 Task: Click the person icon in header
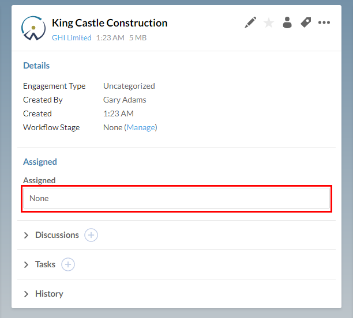tap(287, 22)
